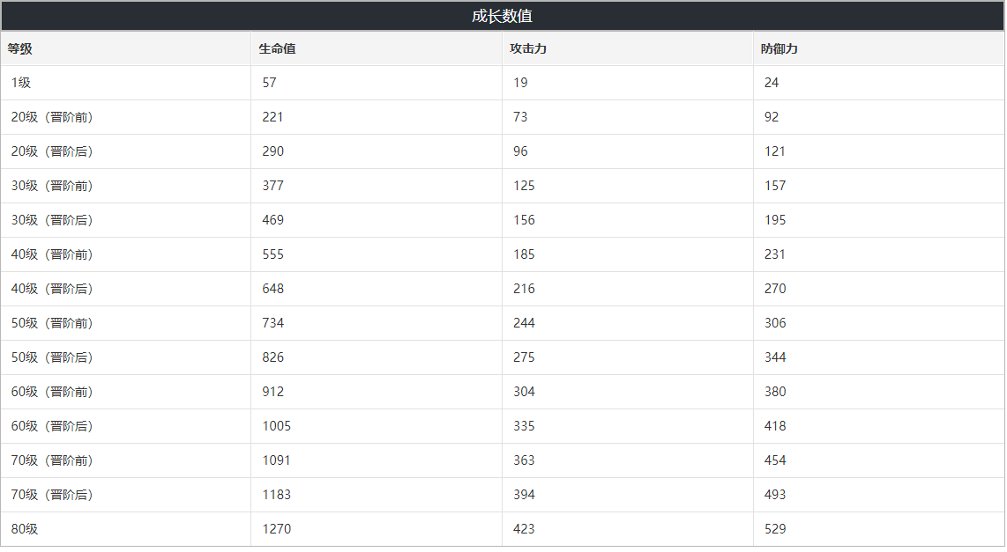Click the 70级（晋阶前）row label

pos(52,460)
